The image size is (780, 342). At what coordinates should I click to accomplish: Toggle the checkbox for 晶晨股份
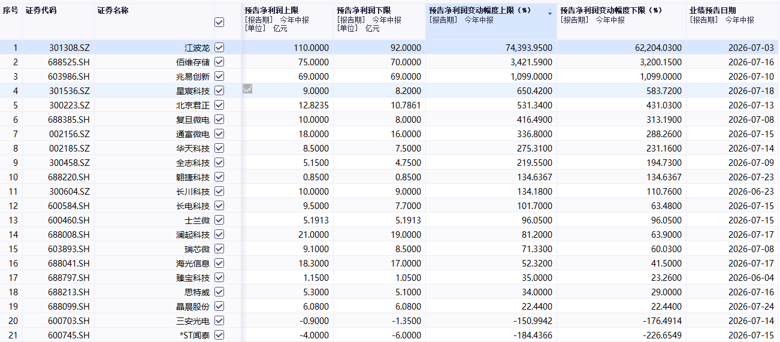click(219, 306)
